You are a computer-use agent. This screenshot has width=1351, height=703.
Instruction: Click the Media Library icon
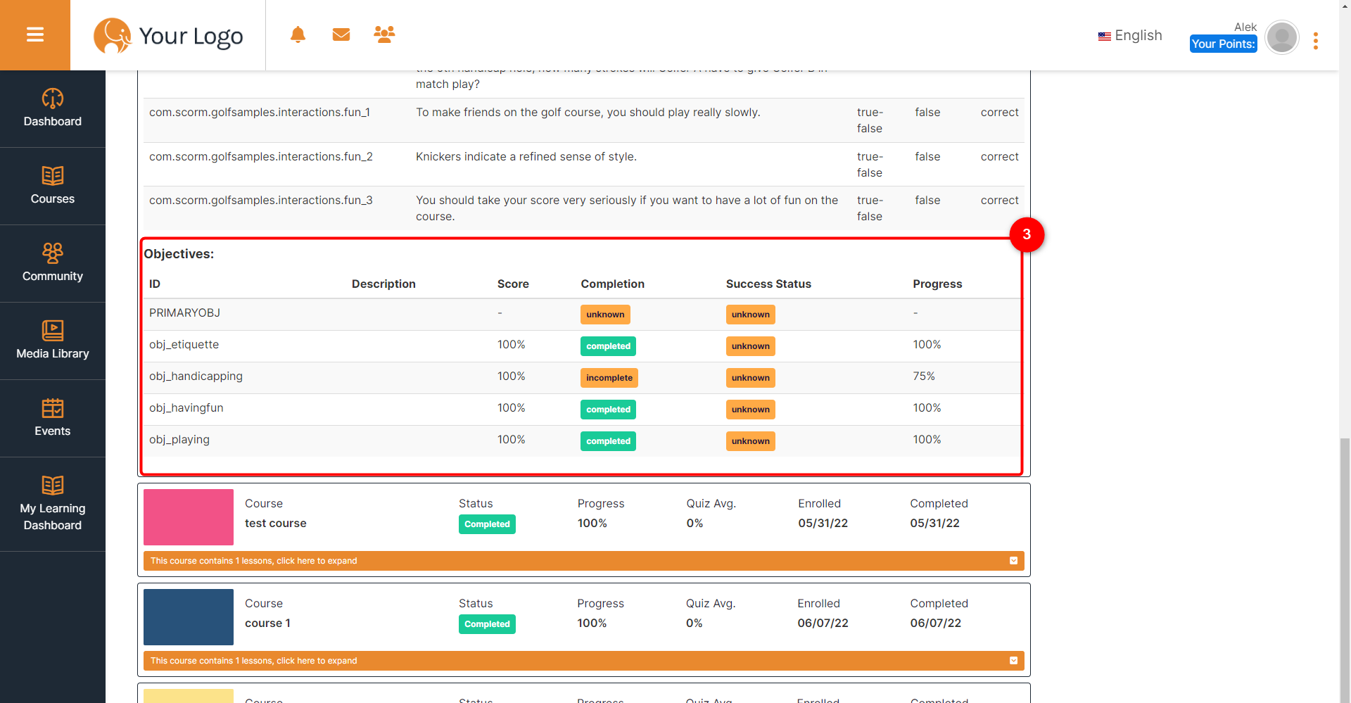(x=53, y=330)
